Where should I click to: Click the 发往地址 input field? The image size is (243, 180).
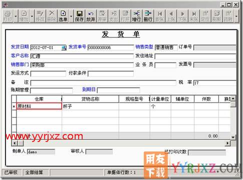click(195, 56)
